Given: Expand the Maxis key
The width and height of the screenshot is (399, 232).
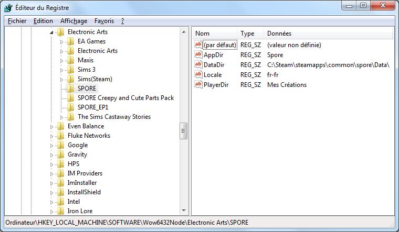Looking at the screenshot, I should pyautogui.click(x=61, y=61).
